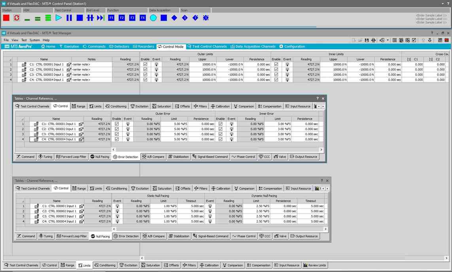
Task: Toggle Inner Limits Enable checkbox for C3
Action: coord(276,75)
